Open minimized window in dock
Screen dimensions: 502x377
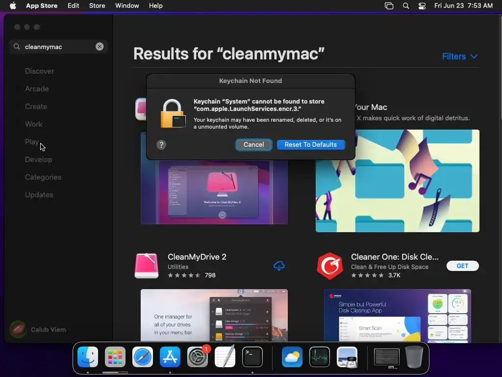point(387,357)
